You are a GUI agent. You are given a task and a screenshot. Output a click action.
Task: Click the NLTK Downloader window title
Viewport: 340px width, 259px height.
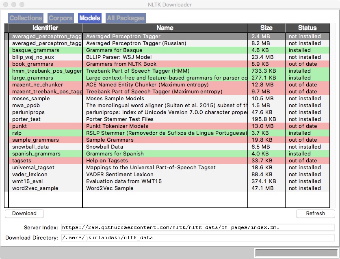click(170, 4)
